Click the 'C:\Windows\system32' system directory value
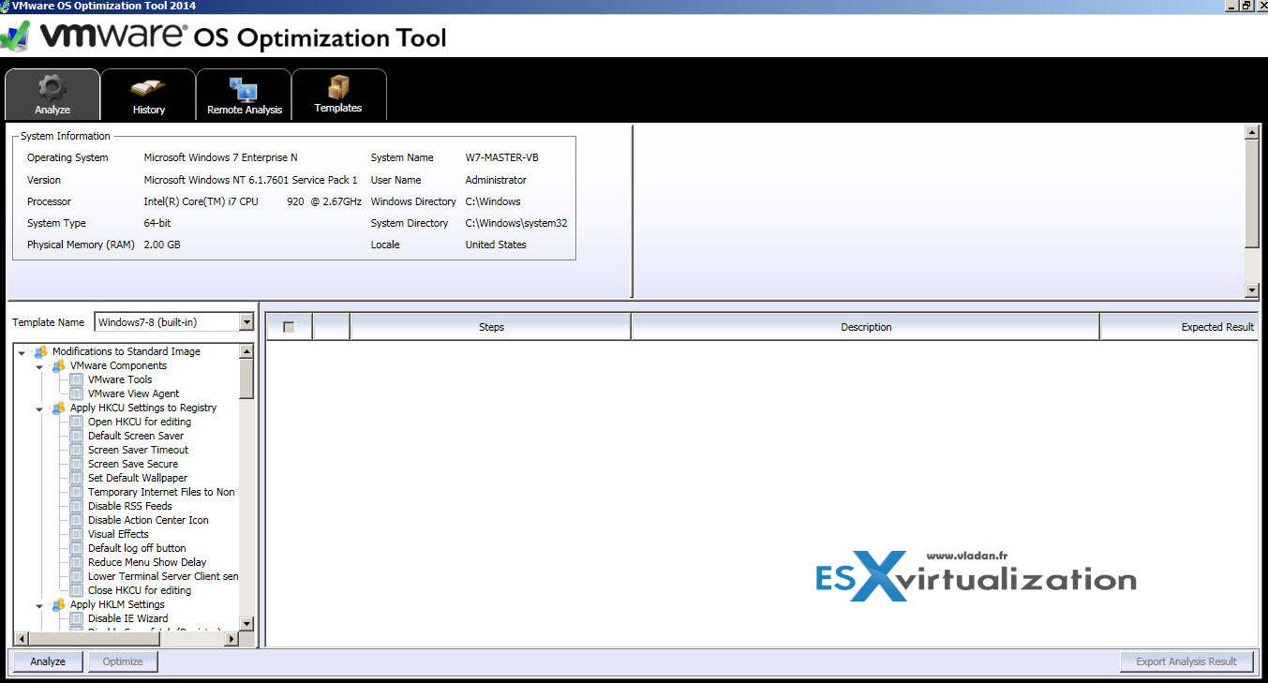The width and height of the screenshot is (1268, 683). tap(516, 223)
